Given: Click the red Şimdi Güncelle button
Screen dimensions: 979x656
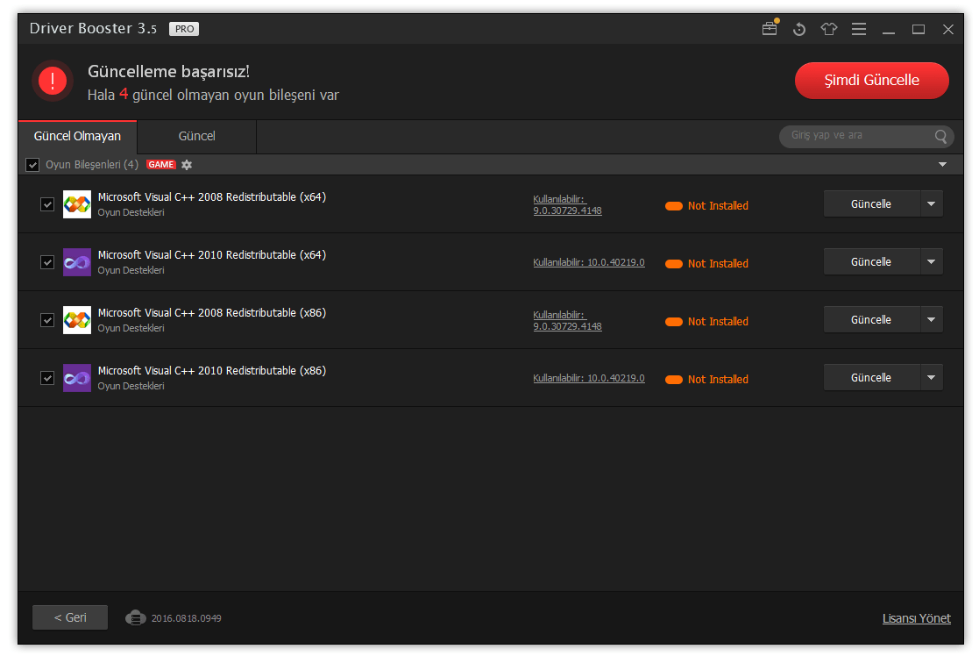Looking at the screenshot, I should pyautogui.click(x=871, y=81).
